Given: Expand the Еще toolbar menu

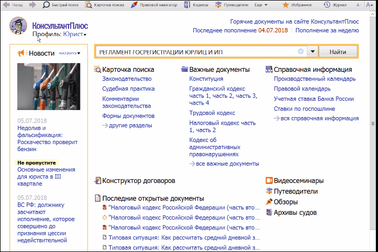Looking at the screenshot, I should pos(261,5).
